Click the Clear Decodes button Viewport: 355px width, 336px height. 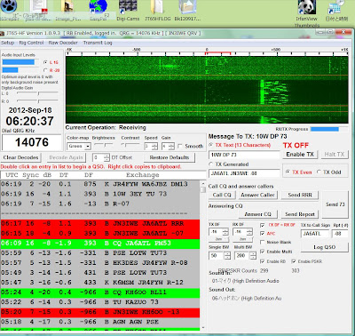click(x=21, y=157)
